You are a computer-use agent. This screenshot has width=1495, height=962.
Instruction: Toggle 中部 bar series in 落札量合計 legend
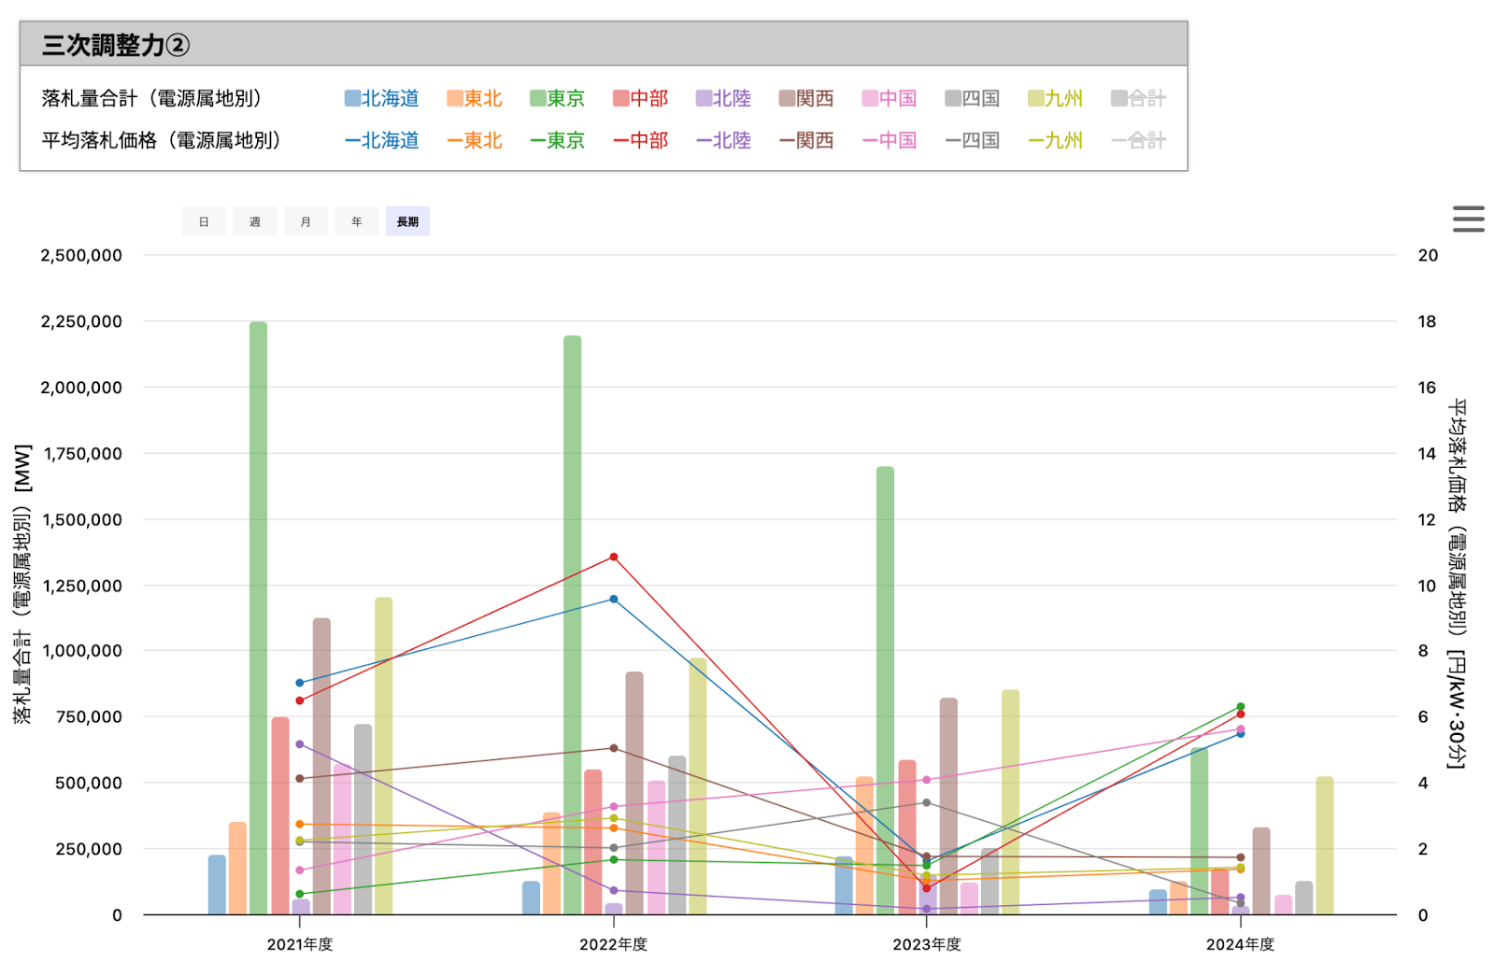pos(640,98)
